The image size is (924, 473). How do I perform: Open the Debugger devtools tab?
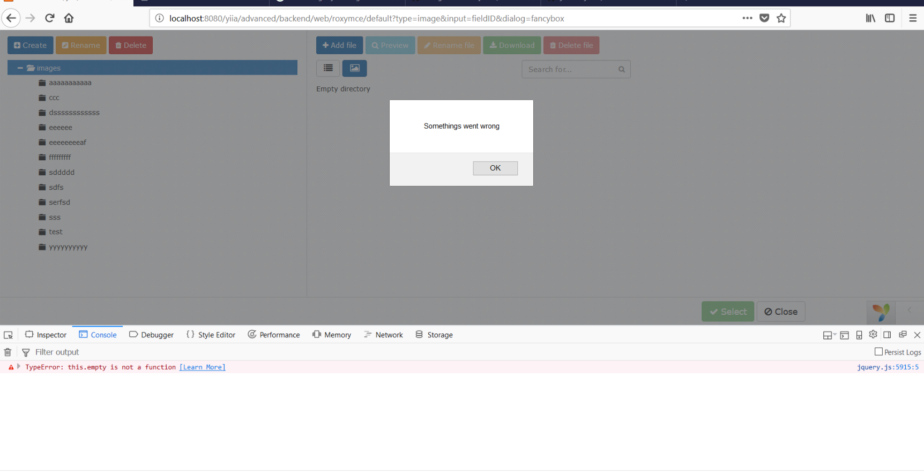[152, 335]
